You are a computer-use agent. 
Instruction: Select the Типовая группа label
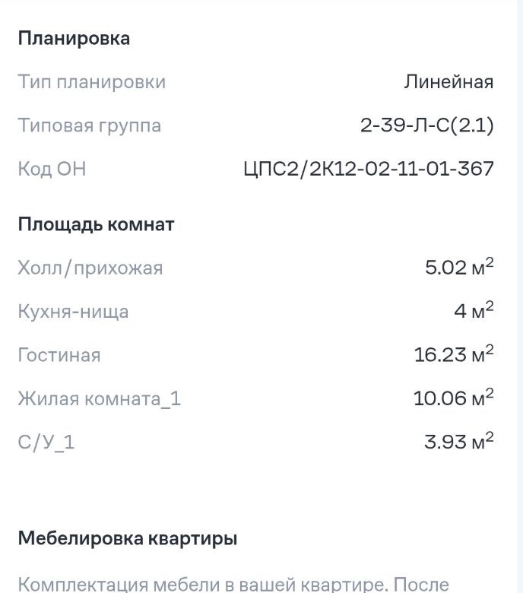(89, 125)
